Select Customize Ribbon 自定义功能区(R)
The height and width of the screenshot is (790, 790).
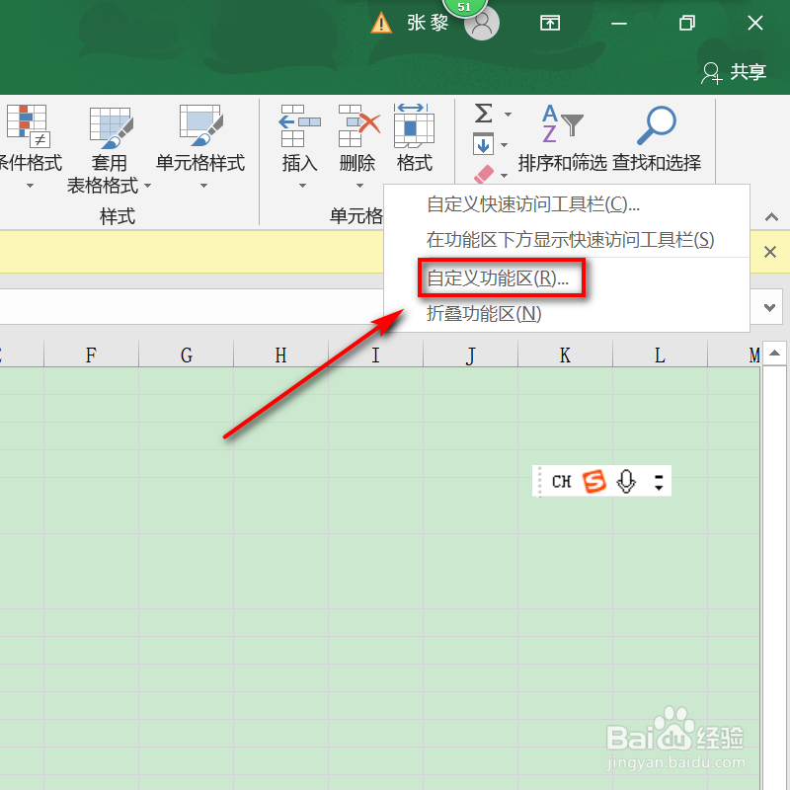coord(567,277)
